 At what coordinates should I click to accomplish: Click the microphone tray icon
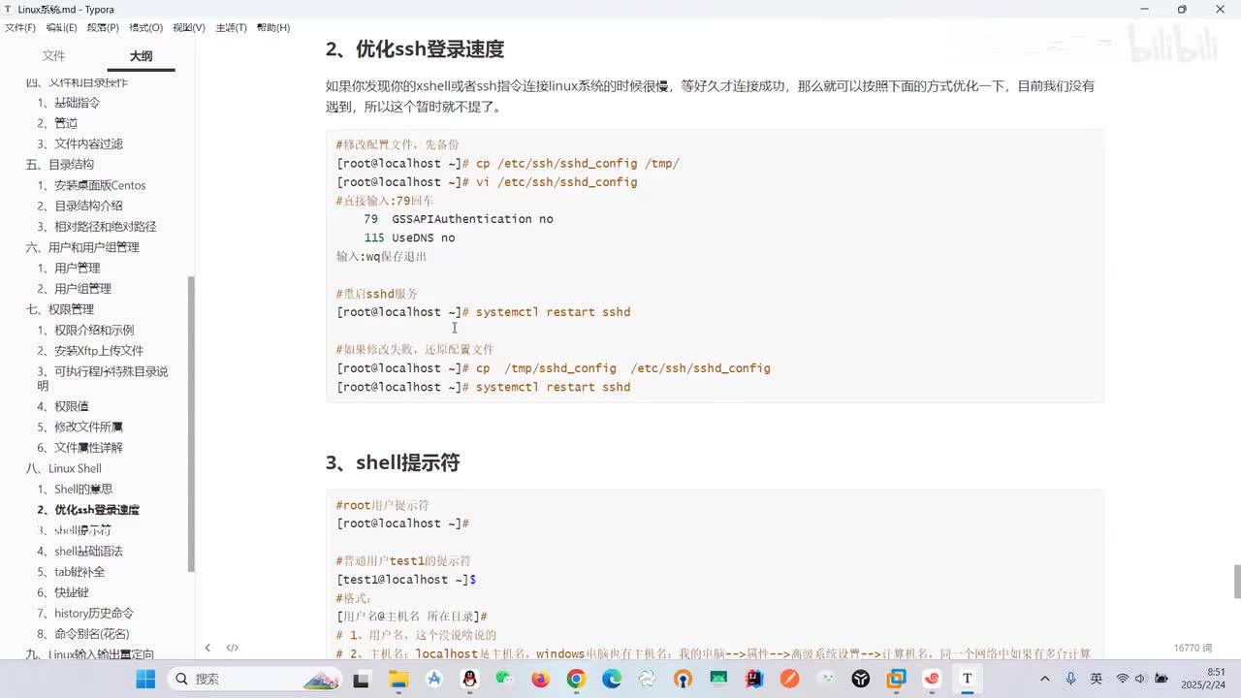click(1071, 679)
